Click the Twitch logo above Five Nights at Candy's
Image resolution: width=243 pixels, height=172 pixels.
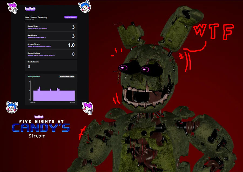[x=39, y=117]
